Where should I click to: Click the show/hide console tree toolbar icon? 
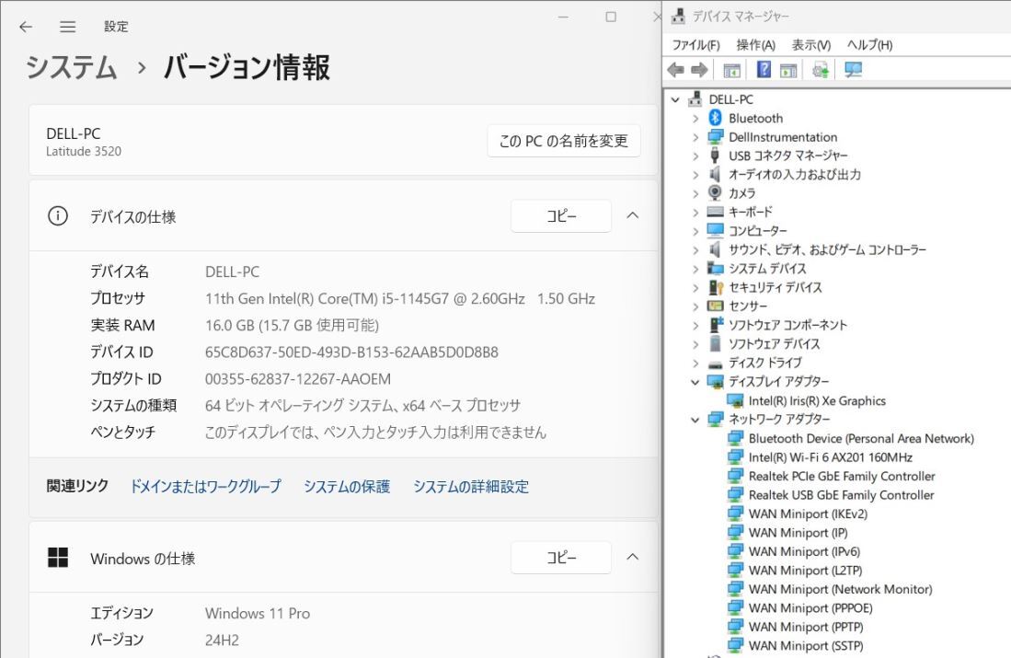(731, 70)
